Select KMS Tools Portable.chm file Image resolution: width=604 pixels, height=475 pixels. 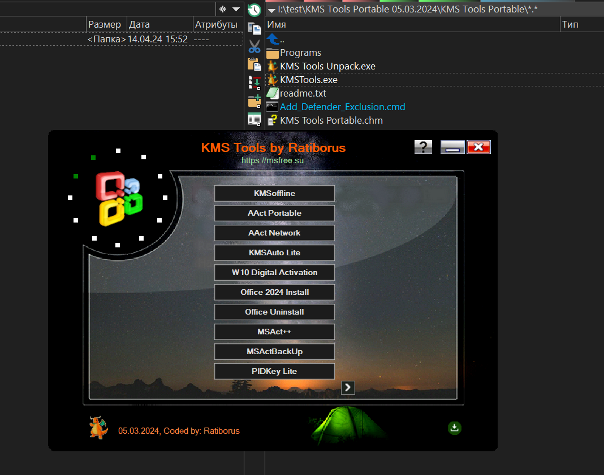331,120
